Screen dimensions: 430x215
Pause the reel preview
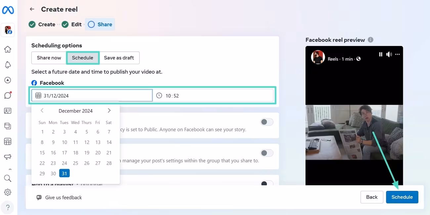click(x=381, y=54)
